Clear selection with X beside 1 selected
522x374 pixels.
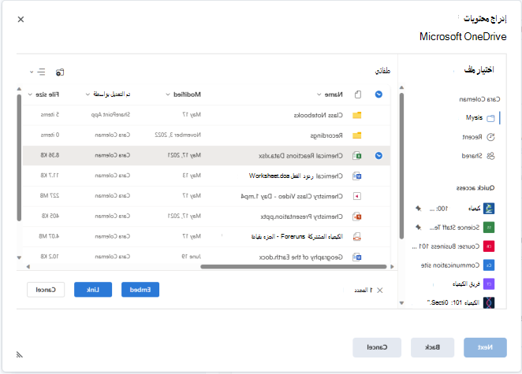[x=379, y=291]
